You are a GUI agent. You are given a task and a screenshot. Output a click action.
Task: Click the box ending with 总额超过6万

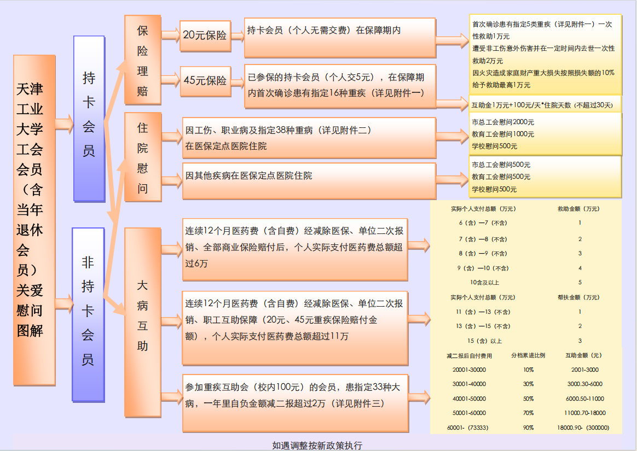coord(295,250)
